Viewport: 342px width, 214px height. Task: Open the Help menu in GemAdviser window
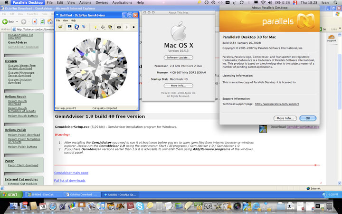tap(73, 20)
